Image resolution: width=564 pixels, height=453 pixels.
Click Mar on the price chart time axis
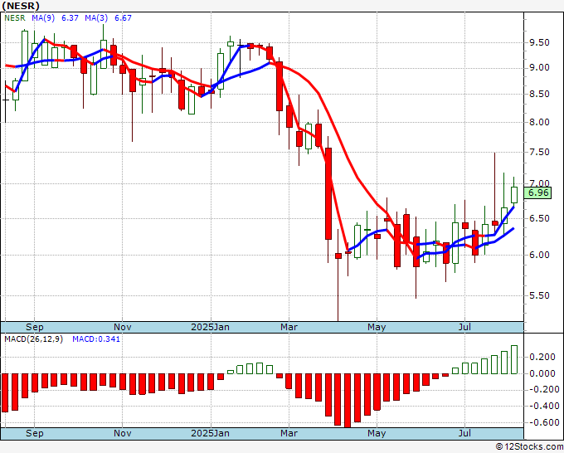pyautogui.click(x=289, y=327)
